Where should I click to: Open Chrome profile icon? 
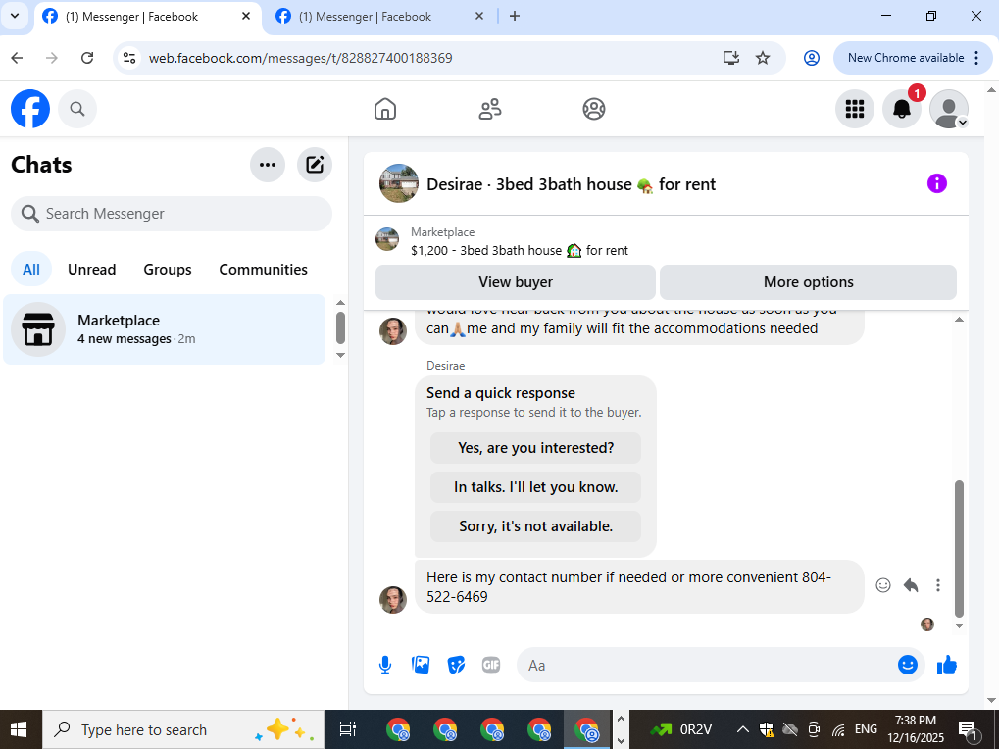[x=811, y=58]
